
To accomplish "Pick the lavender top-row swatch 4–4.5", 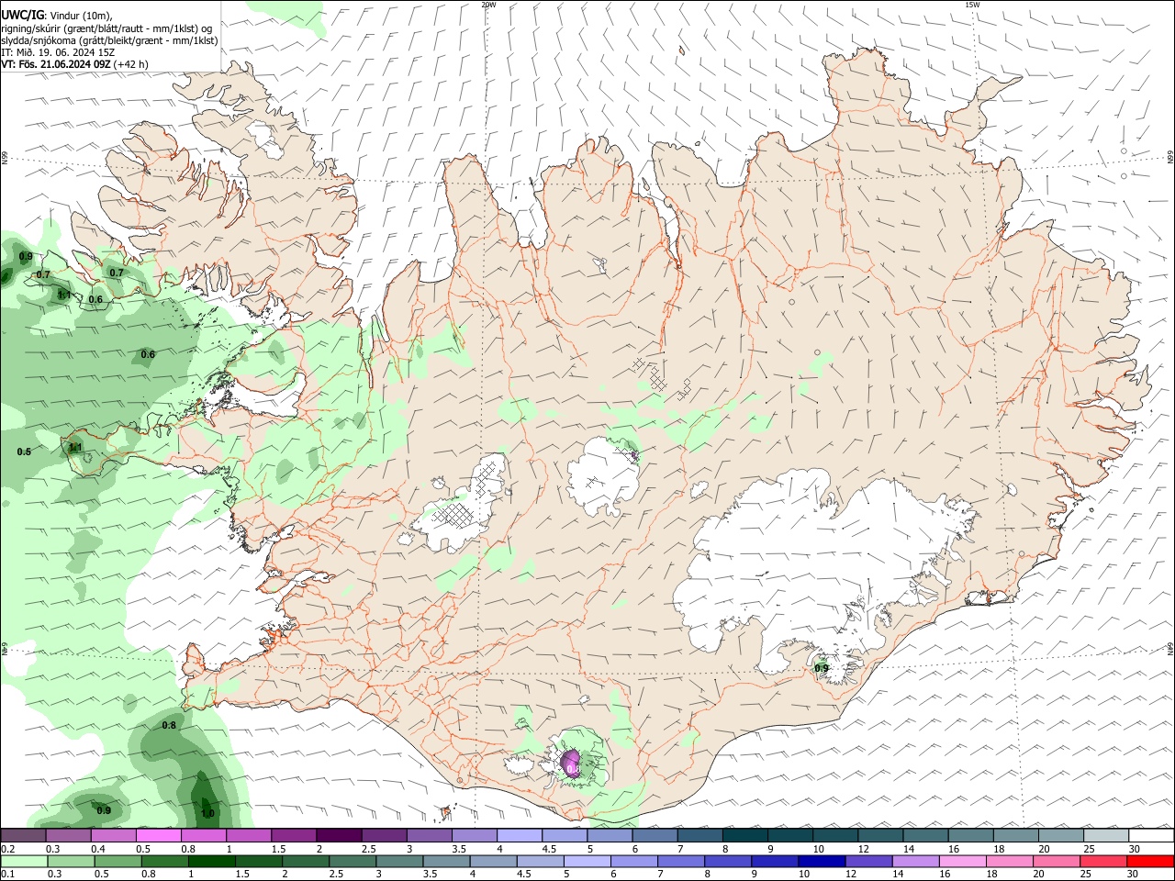I will click(520, 835).
